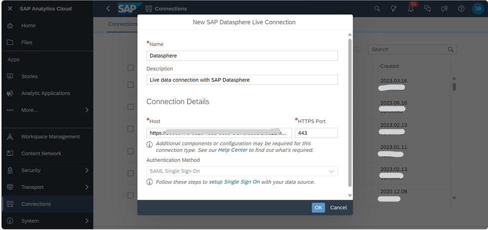Click the More... ellipsis icon
The width and height of the screenshot is (488, 230).
pos(10,110)
